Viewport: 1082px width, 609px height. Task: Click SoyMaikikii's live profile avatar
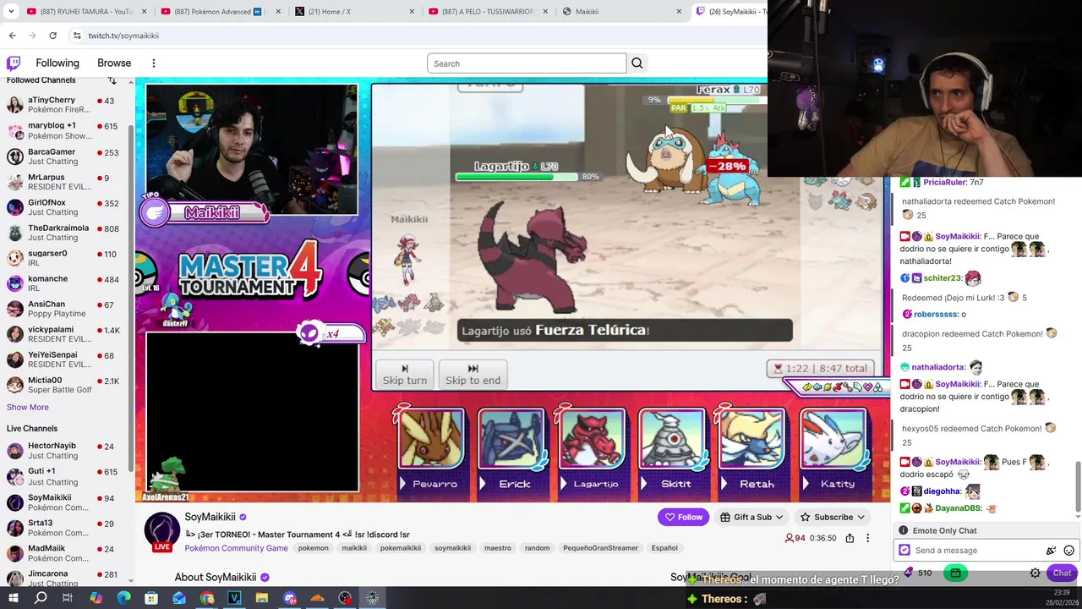pyautogui.click(x=161, y=531)
